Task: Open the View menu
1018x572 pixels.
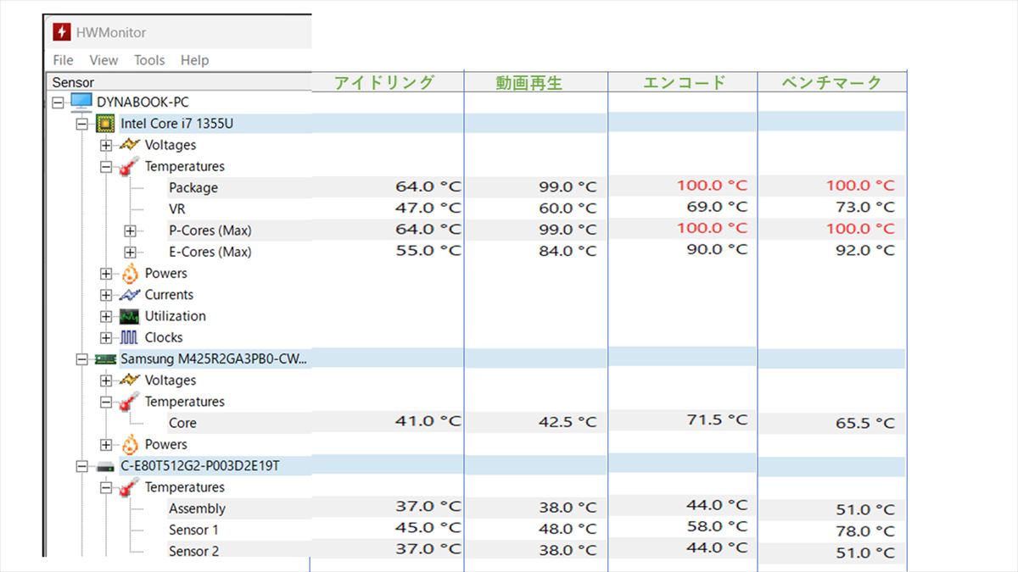Action: tap(103, 60)
